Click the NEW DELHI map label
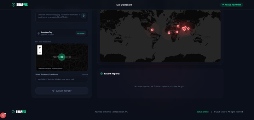Screen dimensions: 254x120 coord(61,57)
